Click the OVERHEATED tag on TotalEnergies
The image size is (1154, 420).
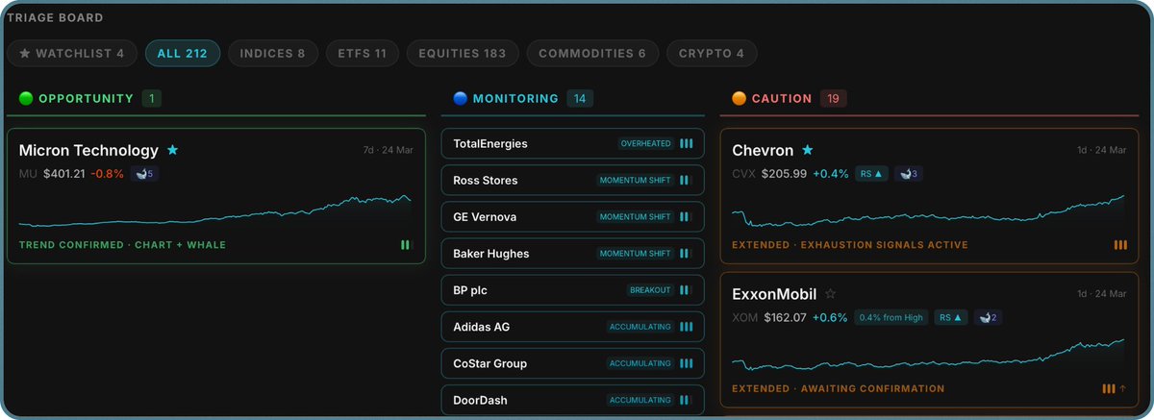coord(645,143)
